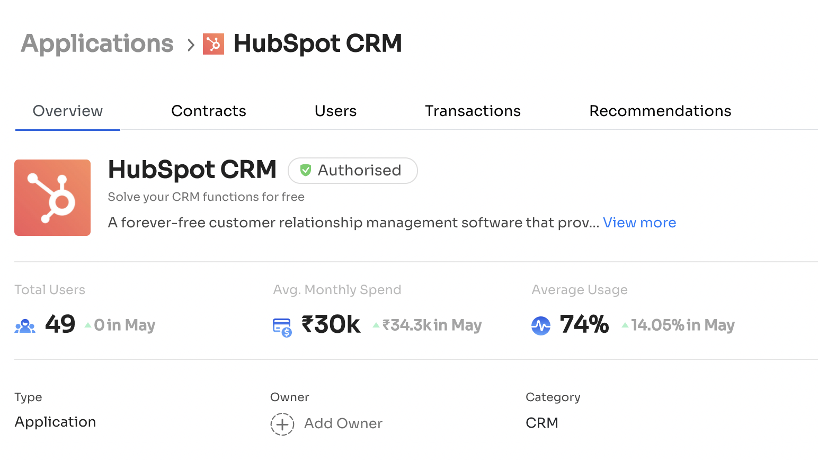The height and width of the screenshot is (460, 818).
Task: Click the Authorised status badge
Action: (x=353, y=171)
